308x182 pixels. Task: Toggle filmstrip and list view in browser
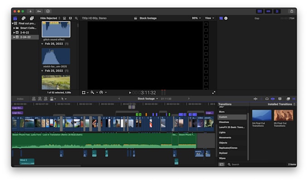pos(64,18)
